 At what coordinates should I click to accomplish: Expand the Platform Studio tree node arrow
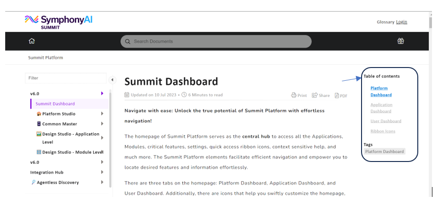(x=102, y=114)
